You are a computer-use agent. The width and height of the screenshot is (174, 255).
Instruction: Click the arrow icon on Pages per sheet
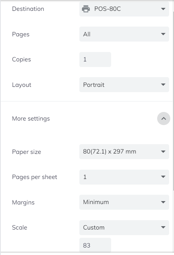click(x=163, y=177)
